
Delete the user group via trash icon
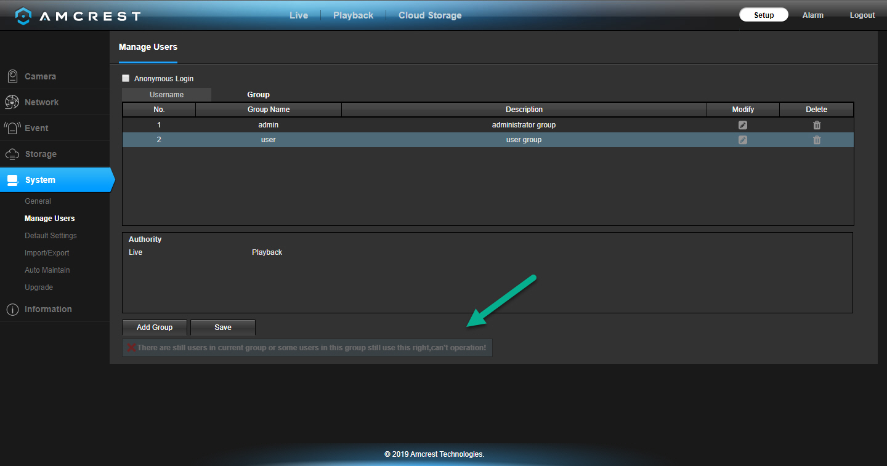(x=817, y=140)
